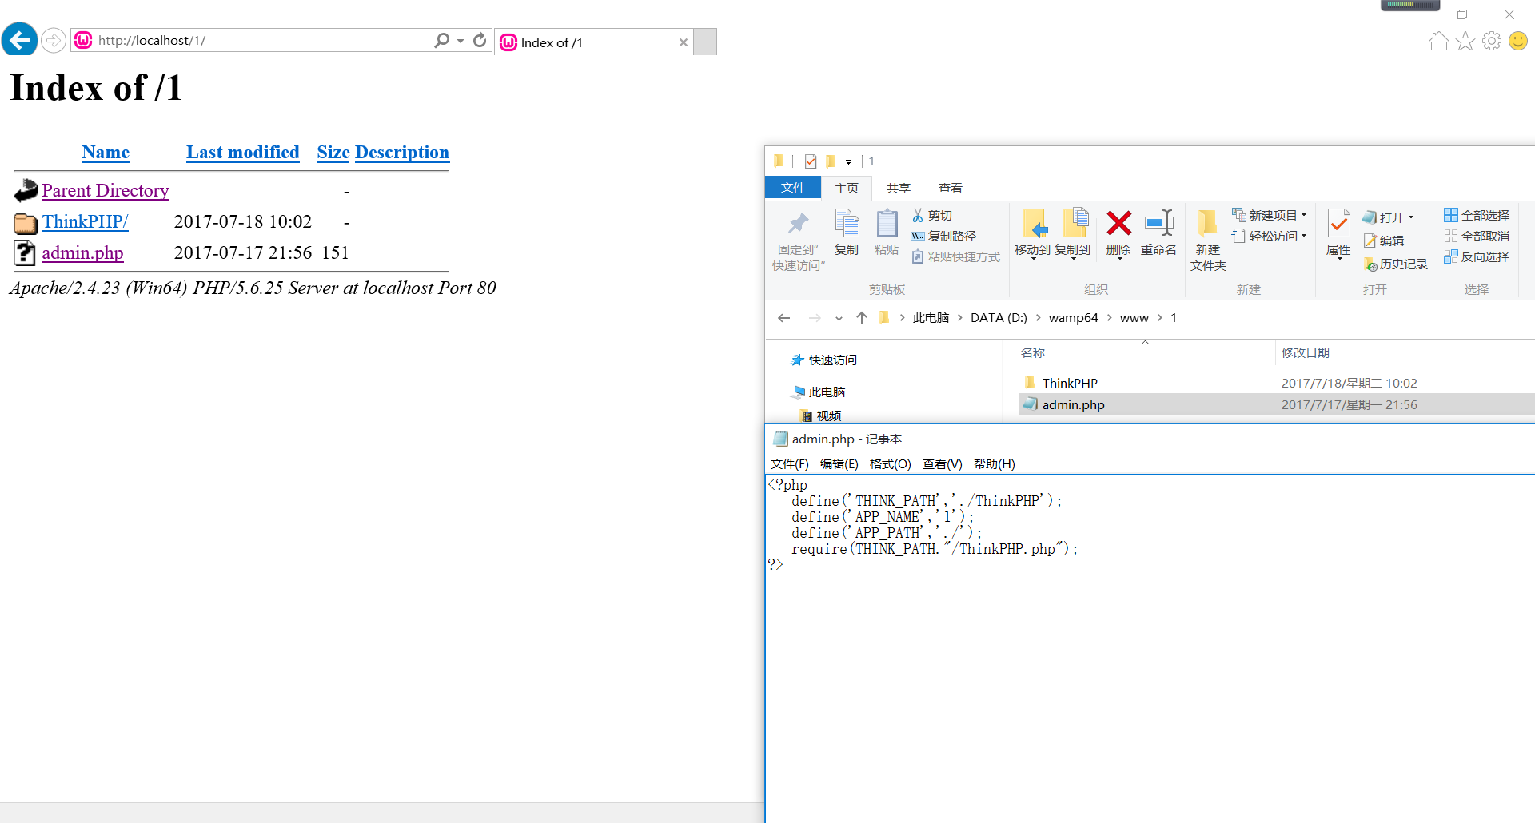Open the recent locations dropdown chevron
The image size is (1535, 823).
pyautogui.click(x=839, y=318)
